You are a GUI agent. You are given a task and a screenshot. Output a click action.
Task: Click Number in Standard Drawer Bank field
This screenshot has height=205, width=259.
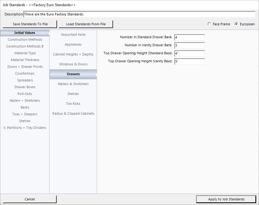click(189, 37)
